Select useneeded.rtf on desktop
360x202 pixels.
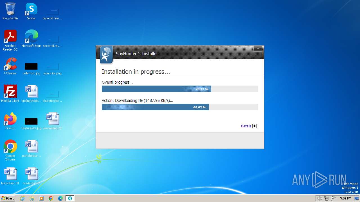52,121
